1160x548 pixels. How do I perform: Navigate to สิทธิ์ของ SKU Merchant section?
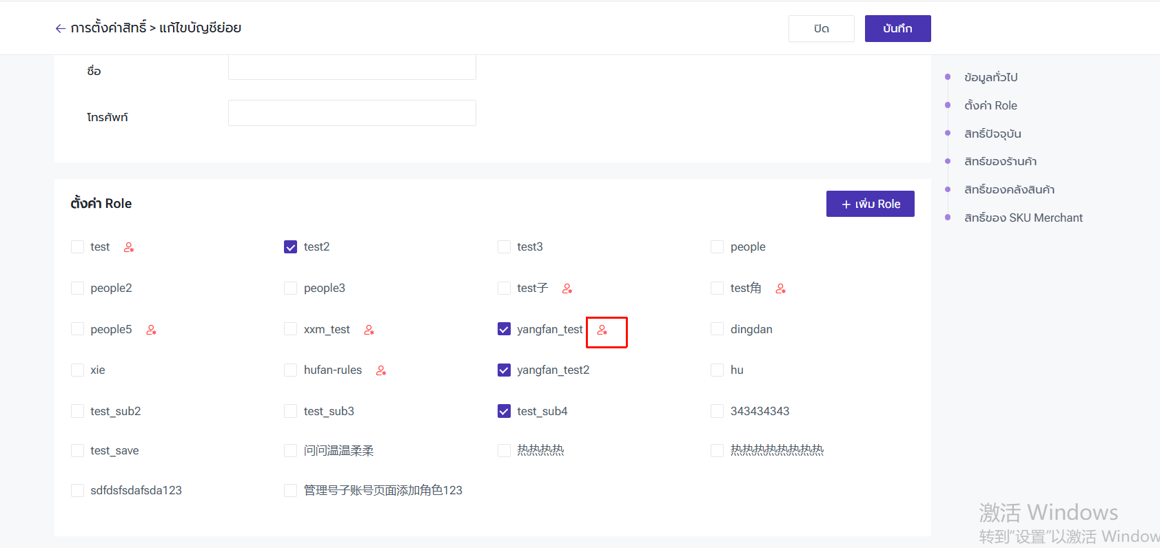coord(1023,218)
